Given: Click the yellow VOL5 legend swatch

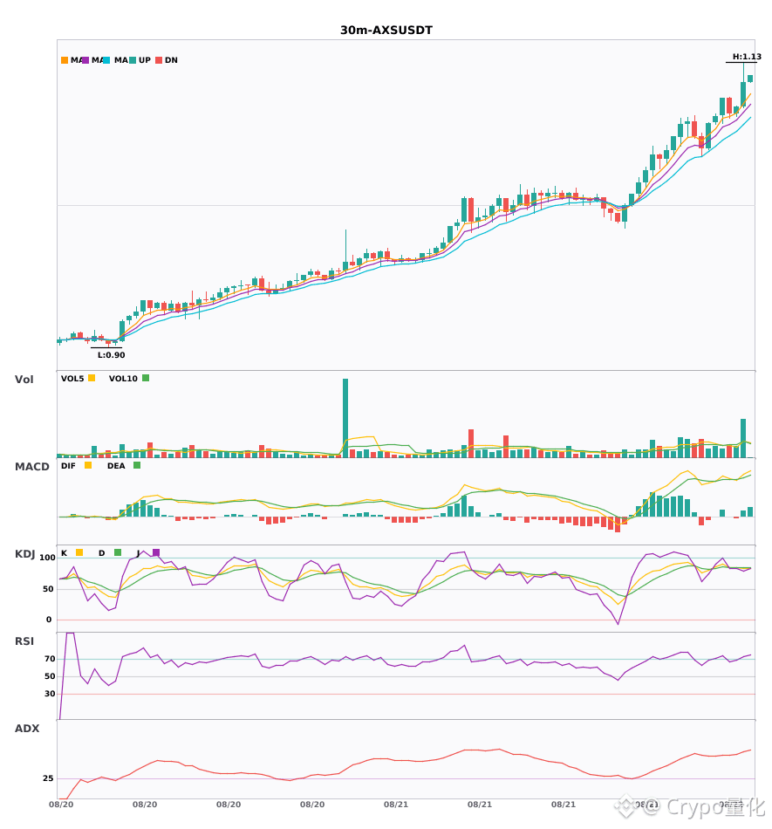Looking at the screenshot, I should [x=92, y=378].
